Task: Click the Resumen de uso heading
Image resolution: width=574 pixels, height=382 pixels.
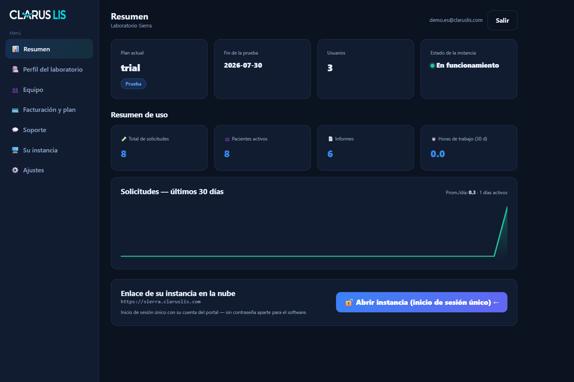Action: (139, 115)
